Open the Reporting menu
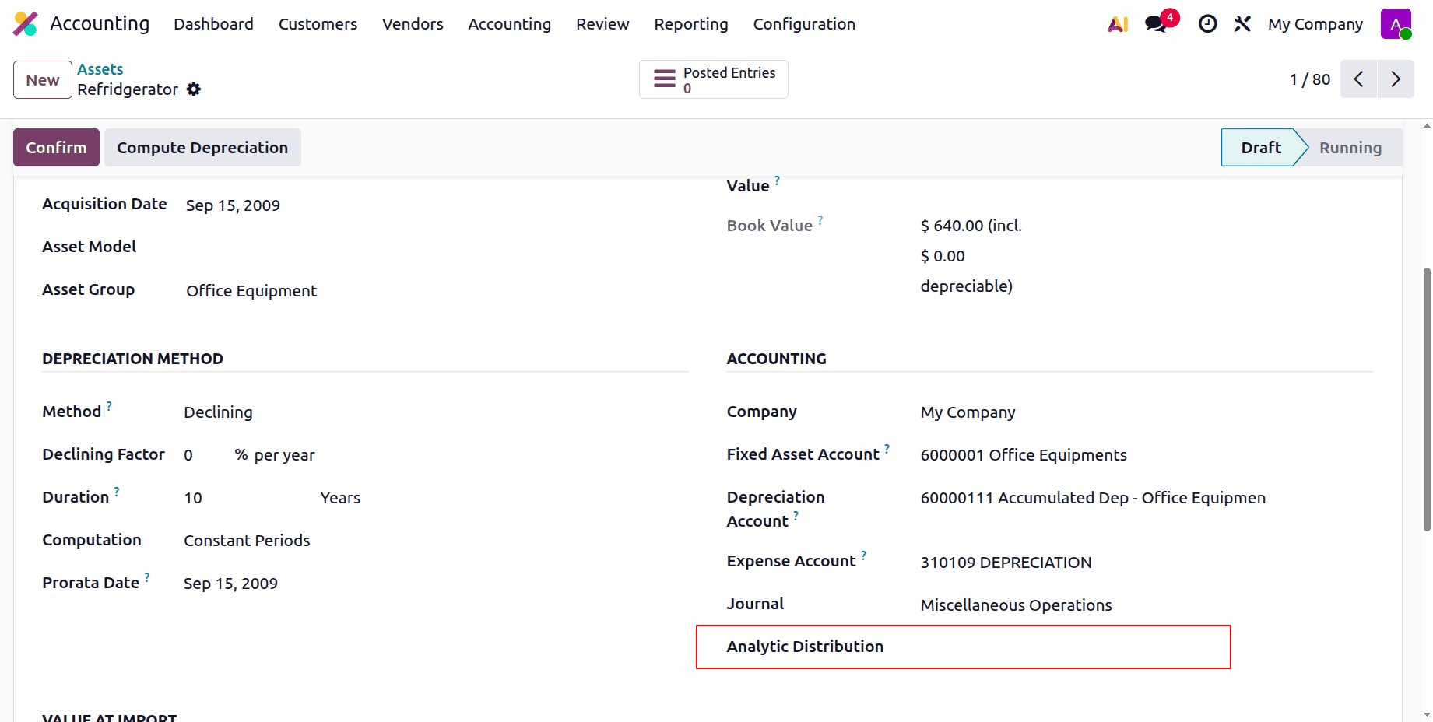 coord(690,24)
